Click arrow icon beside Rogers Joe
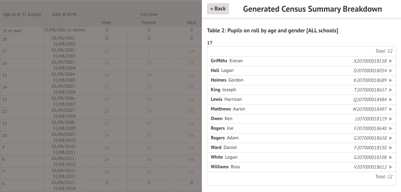 (391, 128)
